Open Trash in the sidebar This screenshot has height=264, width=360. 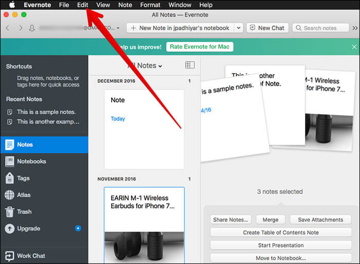(x=44, y=212)
